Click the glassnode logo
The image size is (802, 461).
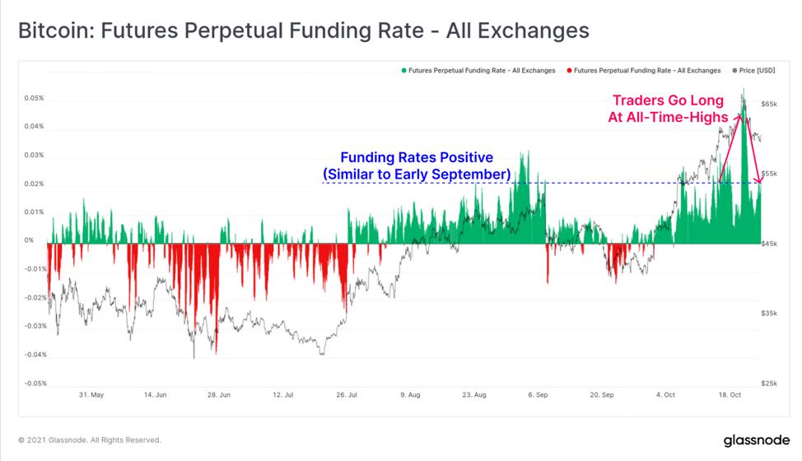coord(757,440)
